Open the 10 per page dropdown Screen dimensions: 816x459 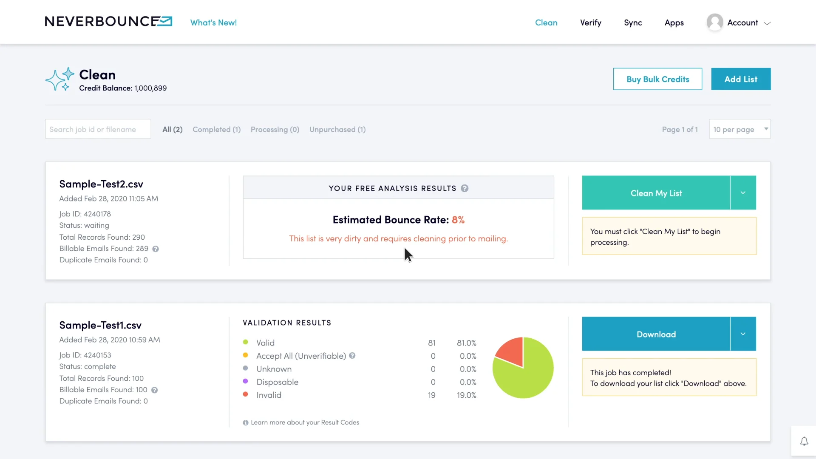pyautogui.click(x=739, y=129)
